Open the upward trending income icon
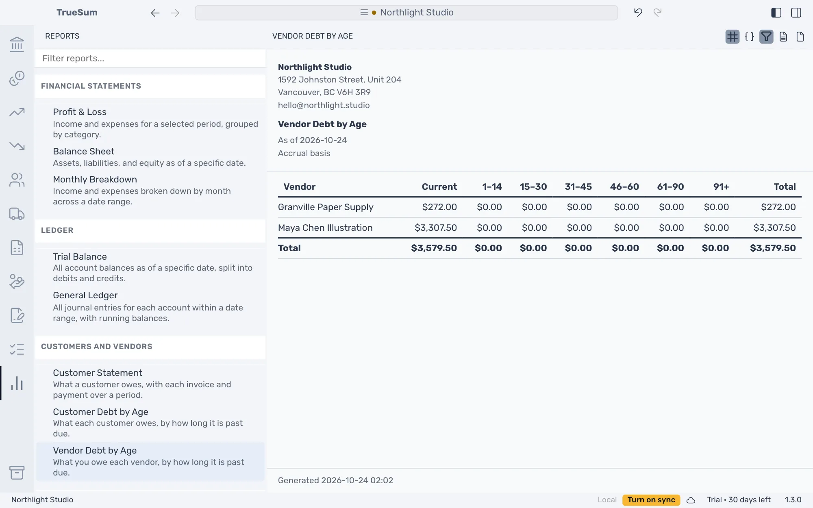The height and width of the screenshot is (508, 813). (x=17, y=112)
